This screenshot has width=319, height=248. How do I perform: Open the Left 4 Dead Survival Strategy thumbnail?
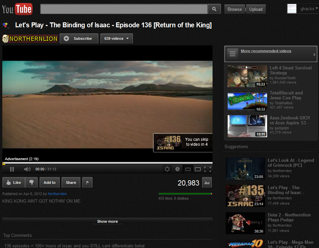click(x=247, y=76)
